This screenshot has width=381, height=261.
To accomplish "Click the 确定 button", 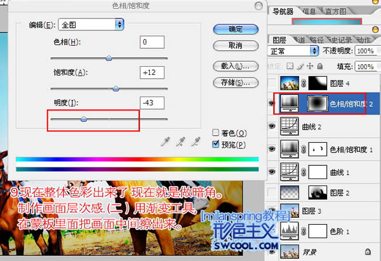I will click(234, 29).
